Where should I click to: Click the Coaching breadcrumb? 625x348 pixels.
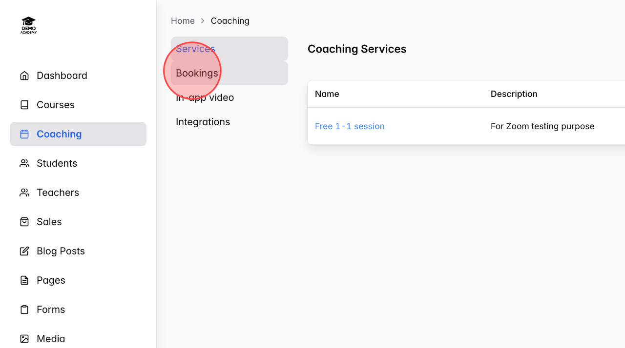pyautogui.click(x=230, y=21)
